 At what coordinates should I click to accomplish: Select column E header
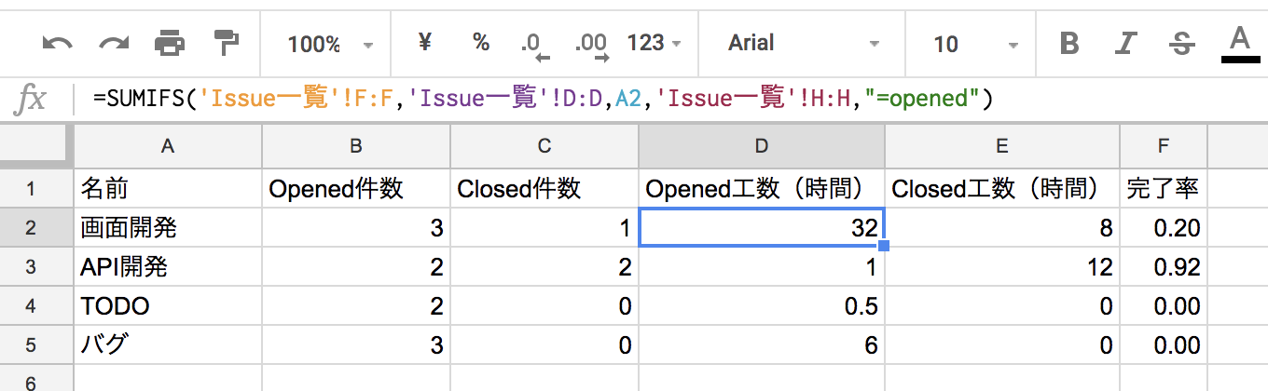pos(1002,145)
